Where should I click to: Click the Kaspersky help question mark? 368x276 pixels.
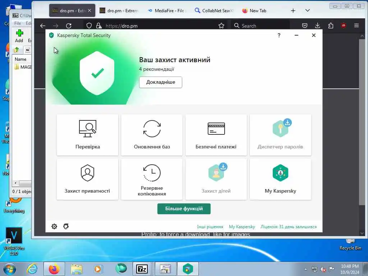pos(279,35)
